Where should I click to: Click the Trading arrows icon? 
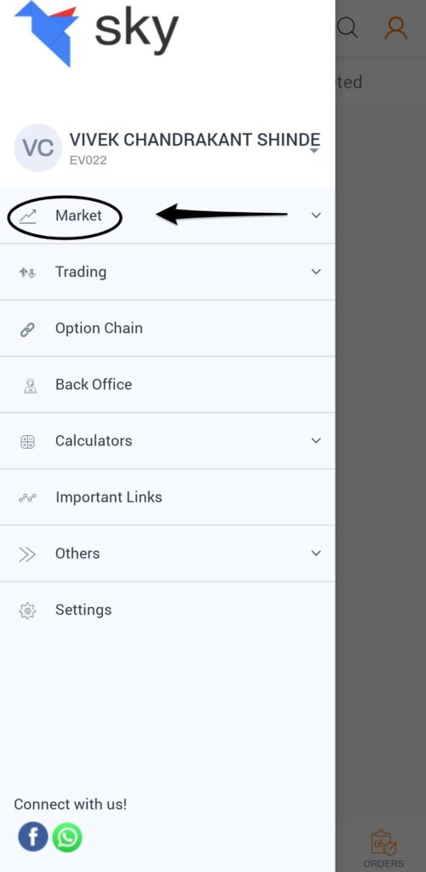point(27,272)
